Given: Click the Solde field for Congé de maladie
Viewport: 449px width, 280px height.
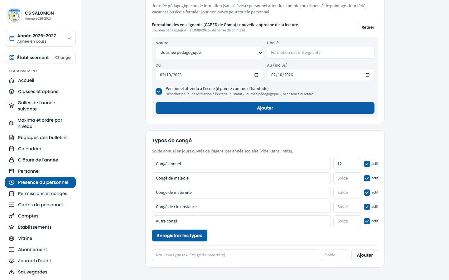Looking at the screenshot, I should [347, 178].
